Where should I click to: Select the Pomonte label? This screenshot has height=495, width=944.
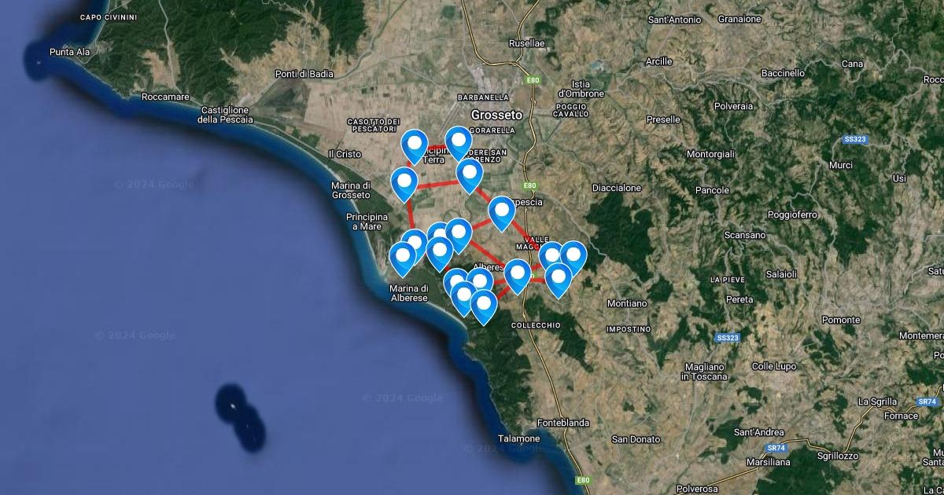coord(841,320)
